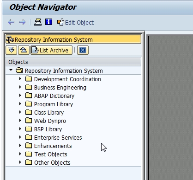Select the Enhancements label
Screen dimensions: 193x180
[x=53, y=146]
